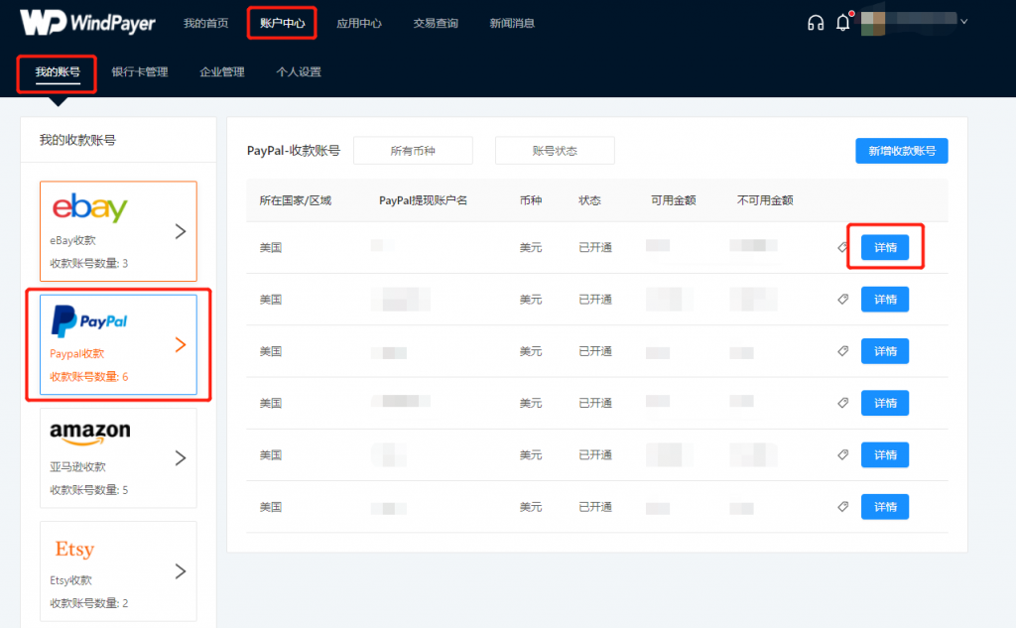Screen dimensions: 1016x628
Task: Switch to 我的账号 tab
Action: pyautogui.click(x=58, y=72)
